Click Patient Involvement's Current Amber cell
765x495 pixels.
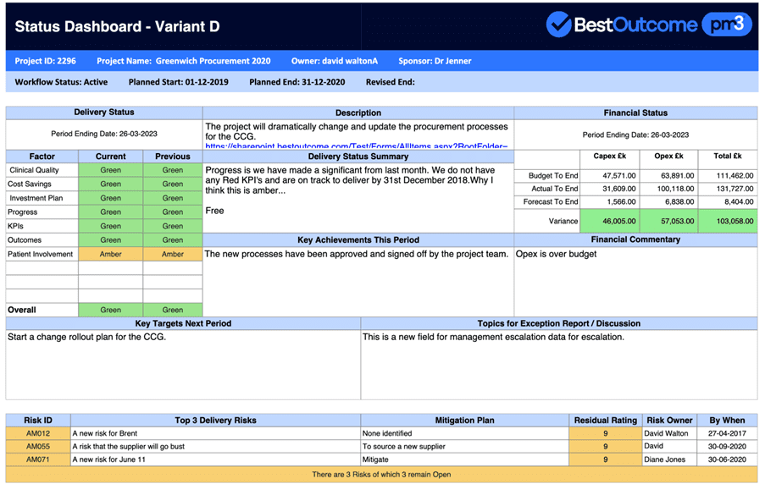(x=111, y=255)
